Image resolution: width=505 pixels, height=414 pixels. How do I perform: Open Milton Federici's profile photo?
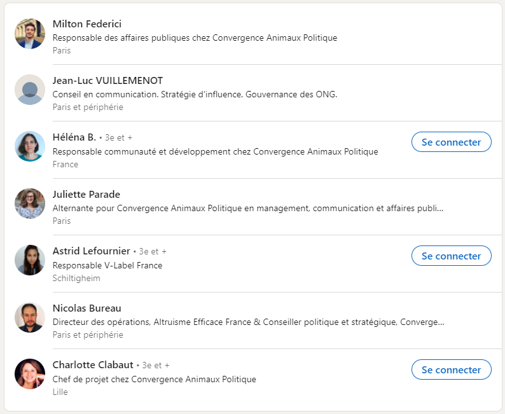coord(30,34)
